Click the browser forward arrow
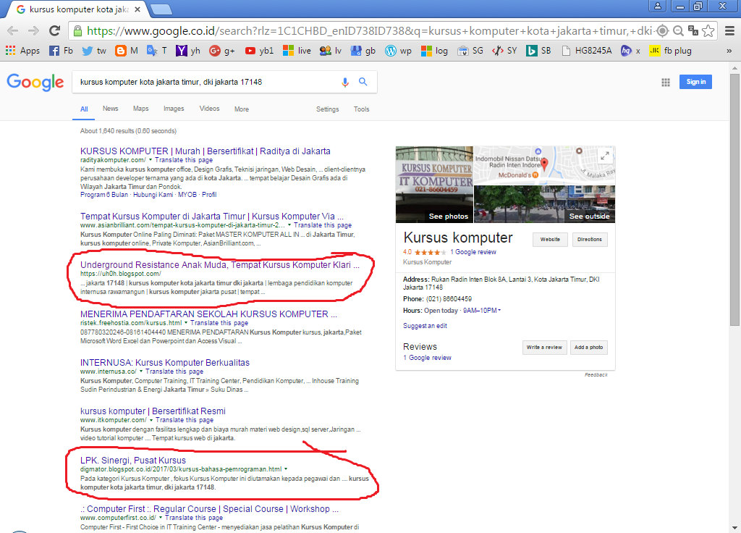The height and width of the screenshot is (533, 741). click(x=33, y=31)
